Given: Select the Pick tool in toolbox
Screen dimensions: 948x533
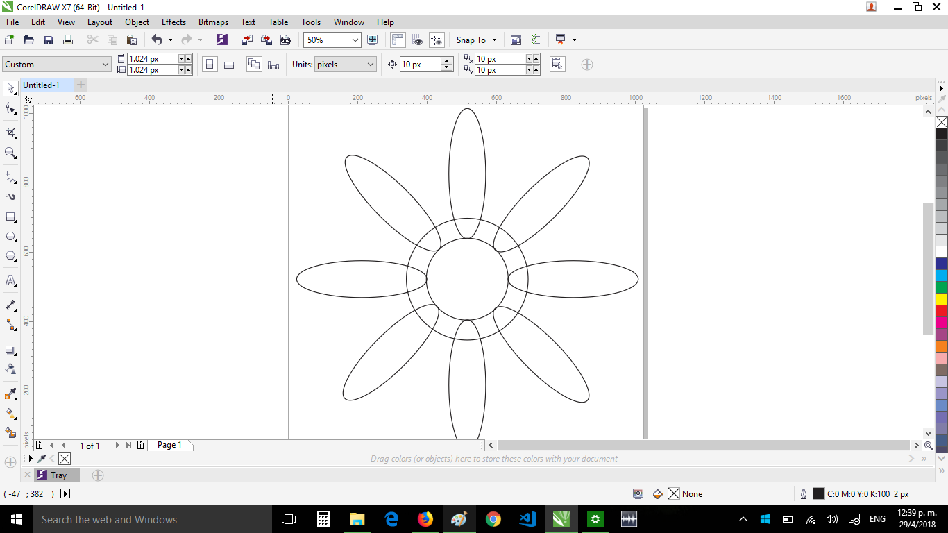Looking at the screenshot, I should [x=10, y=88].
